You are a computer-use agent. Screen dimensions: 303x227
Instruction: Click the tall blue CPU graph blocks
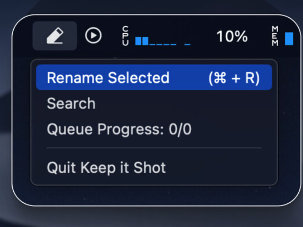point(142,41)
